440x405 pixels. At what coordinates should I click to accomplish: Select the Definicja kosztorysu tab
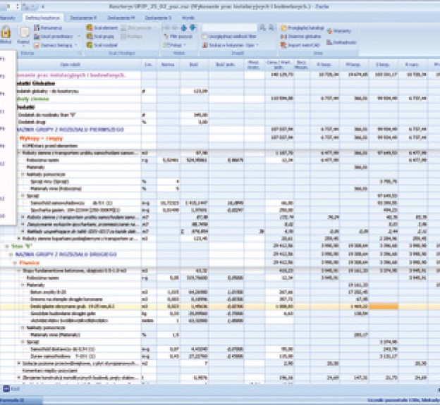click(42, 18)
